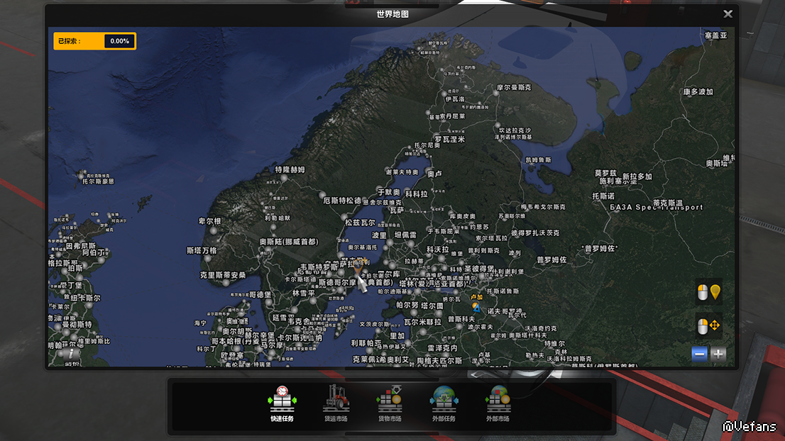
Task: Select 瓦尔米耶拉 city label
Action: click(422, 322)
